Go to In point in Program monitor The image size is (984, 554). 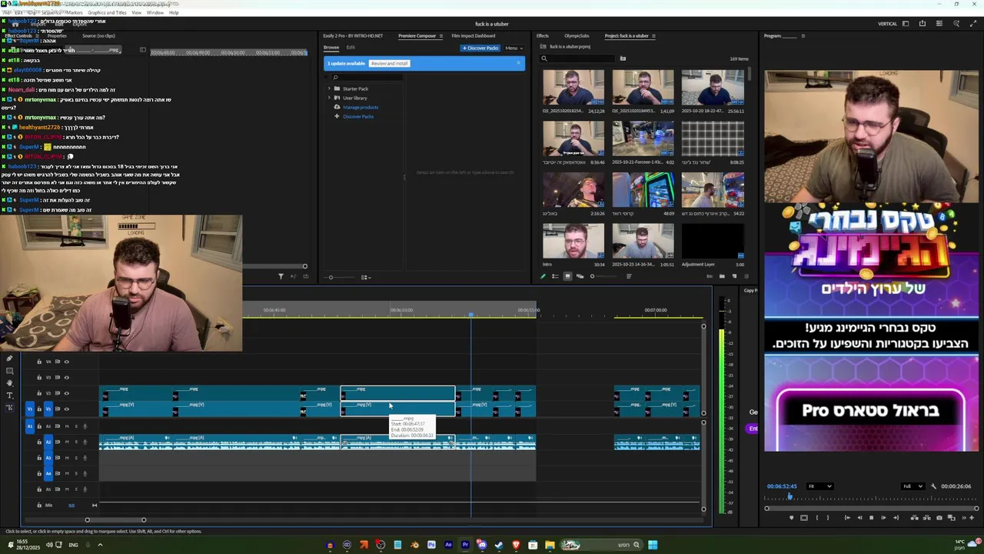[847, 518]
